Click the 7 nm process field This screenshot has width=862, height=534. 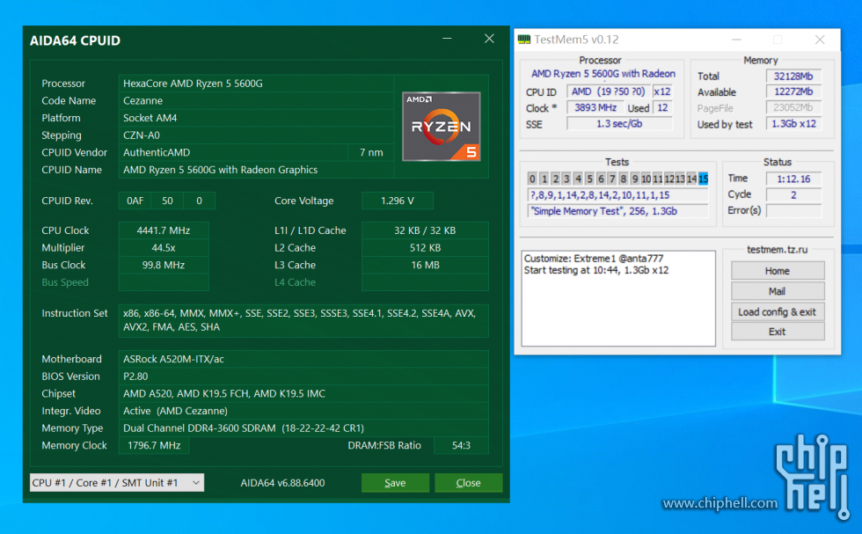click(371, 152)
